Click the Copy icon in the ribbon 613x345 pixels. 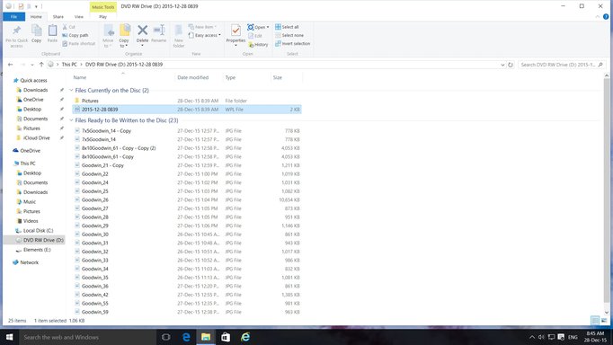click(36, 31)
